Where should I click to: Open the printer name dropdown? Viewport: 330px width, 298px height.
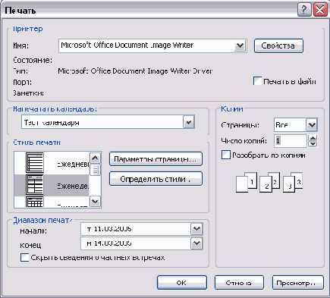pyautogui.click(x=240, y=46)
